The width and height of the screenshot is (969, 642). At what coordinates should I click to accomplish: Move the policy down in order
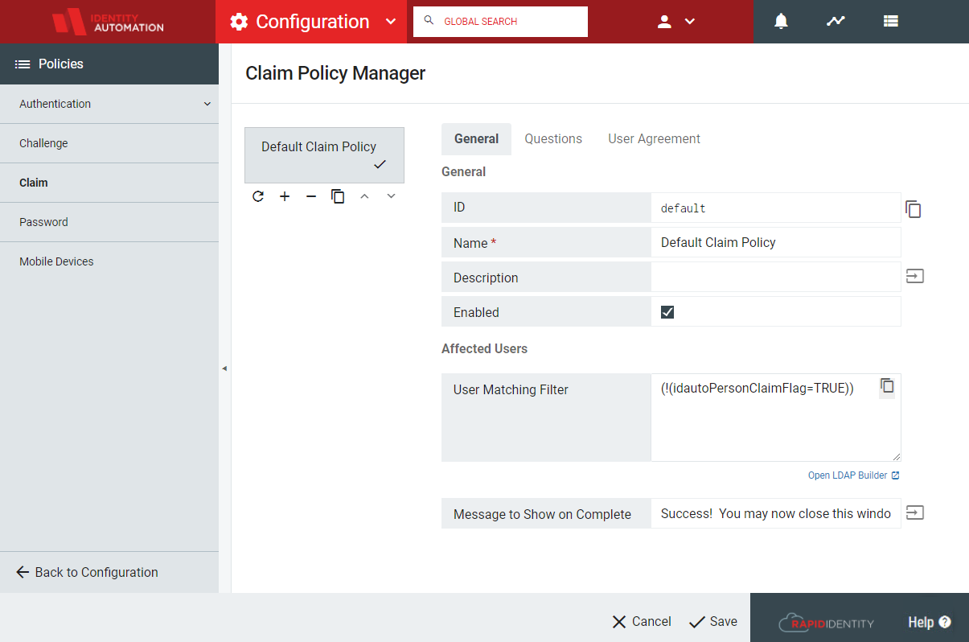click(391, 196)
